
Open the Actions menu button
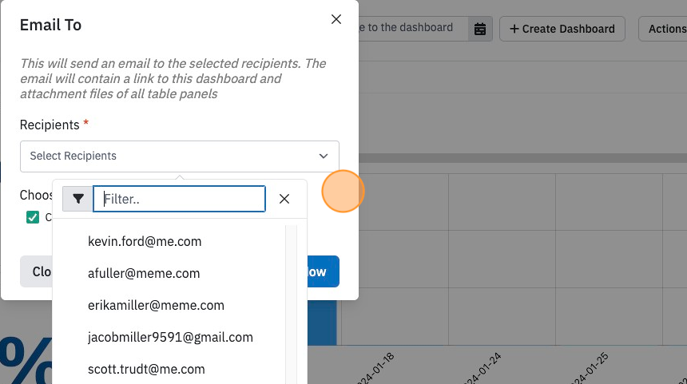pos(663,29)
